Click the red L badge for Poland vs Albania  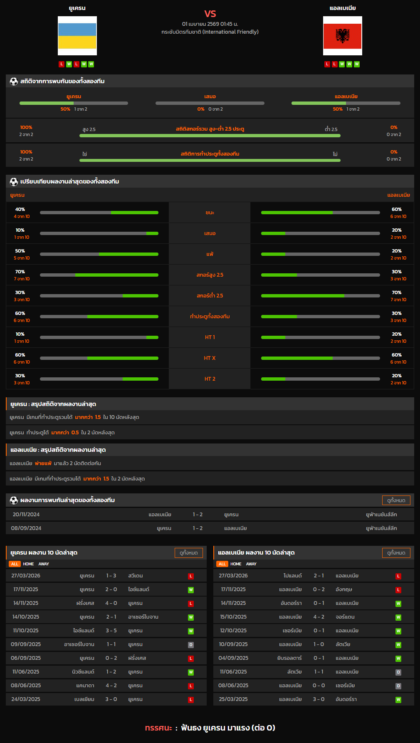pyautogui.click(x=398, y=576)
